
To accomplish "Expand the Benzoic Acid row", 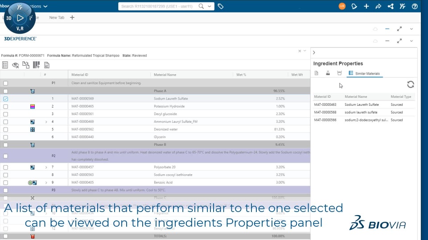I will [46, 182].
